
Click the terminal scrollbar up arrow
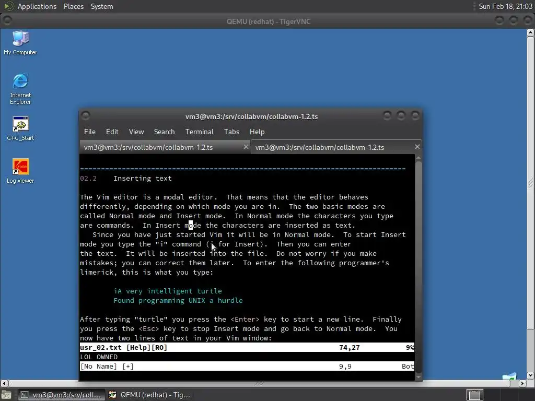[x=418, y=158]
